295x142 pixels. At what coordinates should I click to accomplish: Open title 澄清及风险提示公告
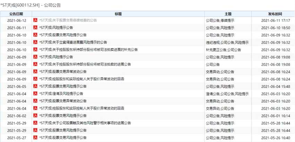[61, 94]
